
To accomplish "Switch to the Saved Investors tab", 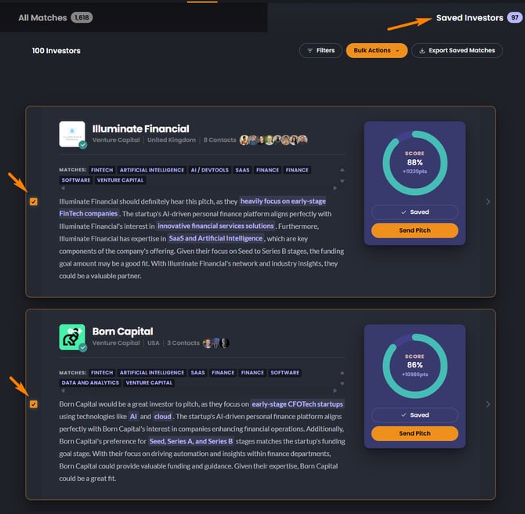I will click(x=479, y=18).
